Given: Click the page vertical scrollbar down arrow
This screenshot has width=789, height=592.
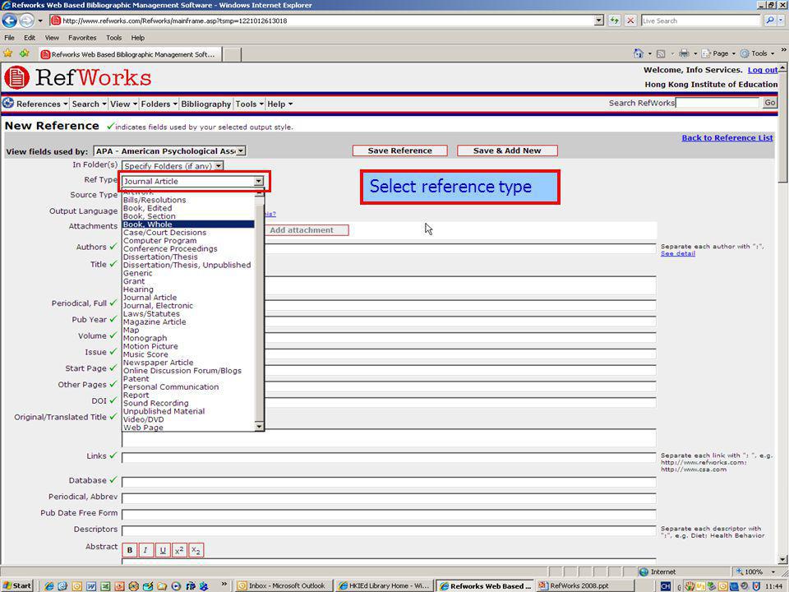Looking at the screenshot, I should point(782,560).
